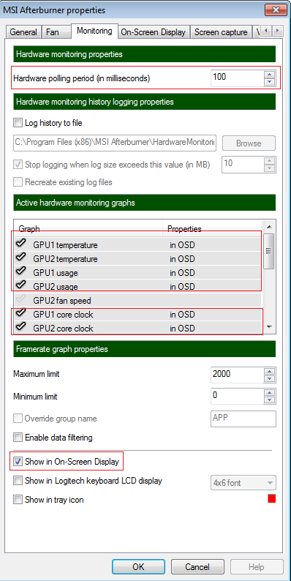
Task: Click 'in OSD' in GPU2 temperature row
Action: pos(182,258)
